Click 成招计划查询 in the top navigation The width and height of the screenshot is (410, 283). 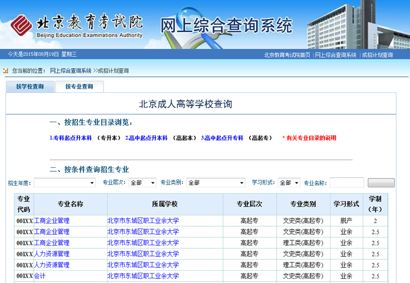tap(377, 55)
